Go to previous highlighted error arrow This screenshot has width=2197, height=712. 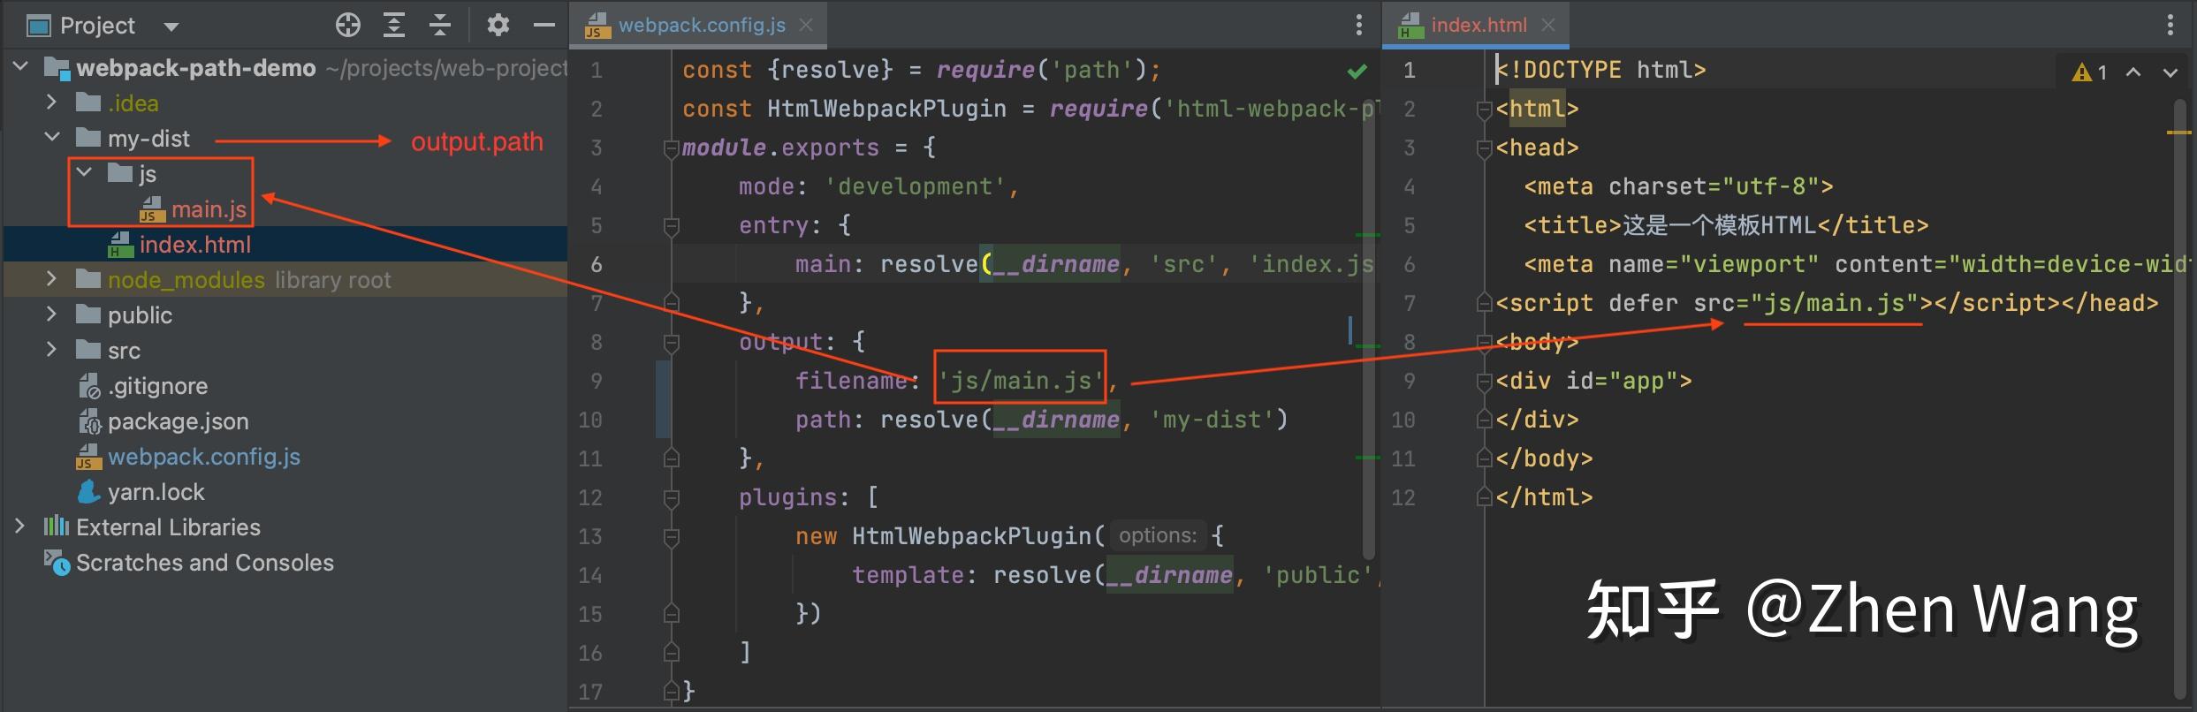coord(2133,72)
